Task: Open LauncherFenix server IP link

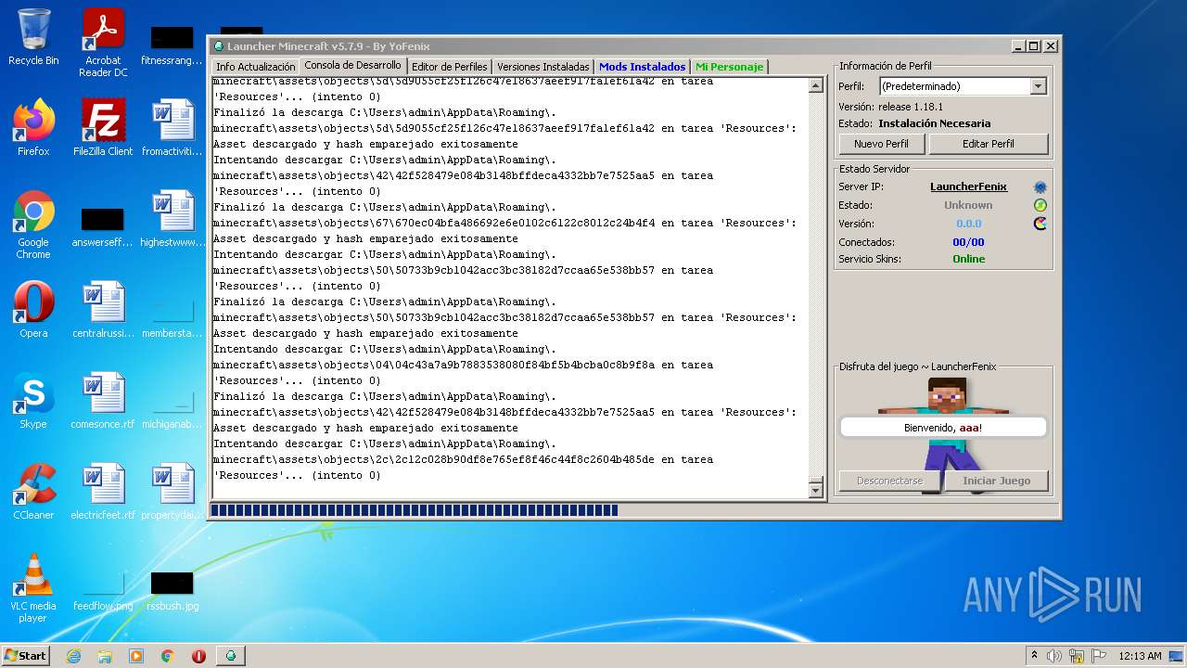Action: click(x=968, y=186)
